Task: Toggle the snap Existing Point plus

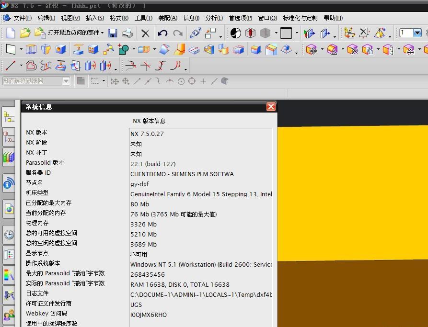Action: pyautogui.click(x=203, y=81)
